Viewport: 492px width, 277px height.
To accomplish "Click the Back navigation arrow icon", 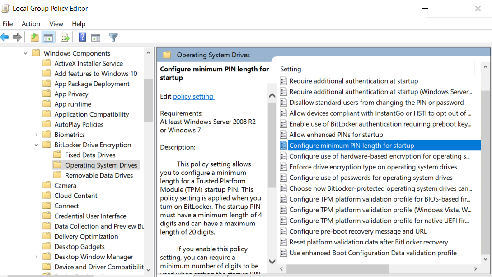I will (5, 37).
